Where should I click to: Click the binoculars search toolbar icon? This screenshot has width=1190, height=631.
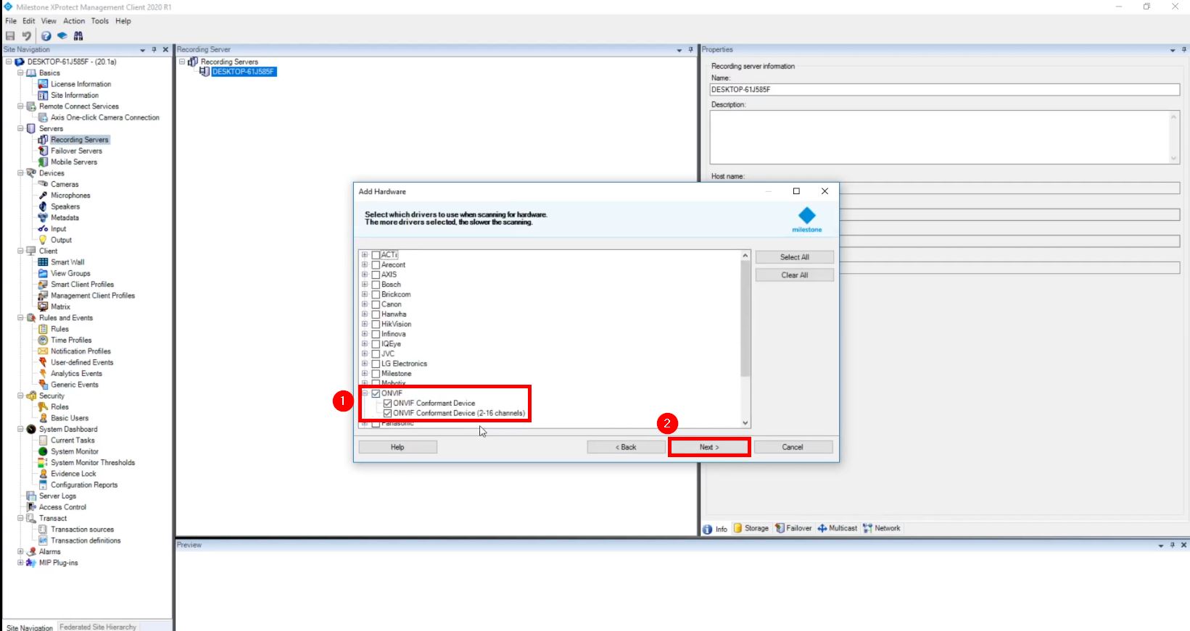[x=78, y=35]
